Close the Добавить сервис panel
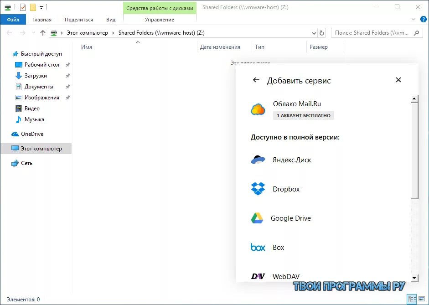This screenshot has width=429, height=305. pyautogui.click(x=398, y=80)
